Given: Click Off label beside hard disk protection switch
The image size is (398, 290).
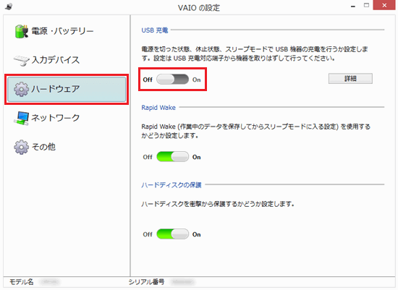Looking at the screenshot, I should pos(148,234).
